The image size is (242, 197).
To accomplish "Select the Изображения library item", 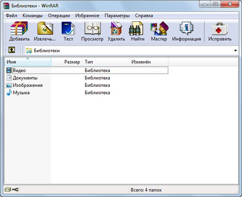I will (27, 85).
